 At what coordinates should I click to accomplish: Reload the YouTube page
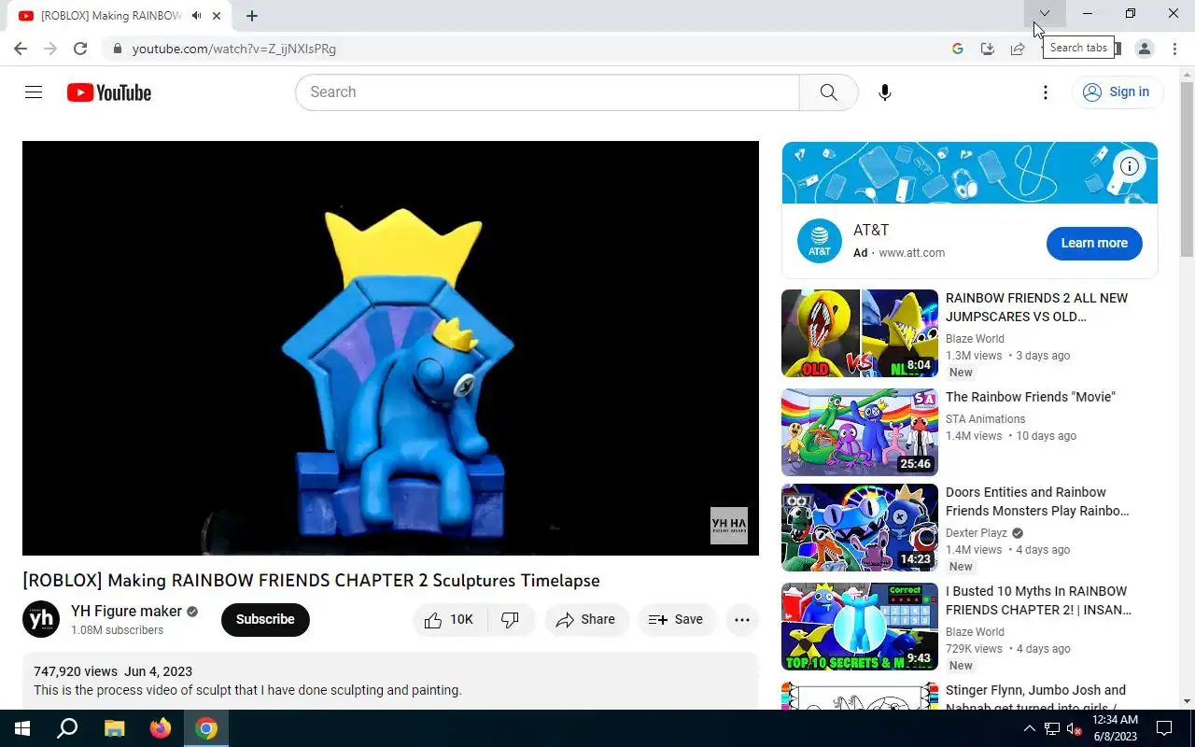[x=80, y=49]
